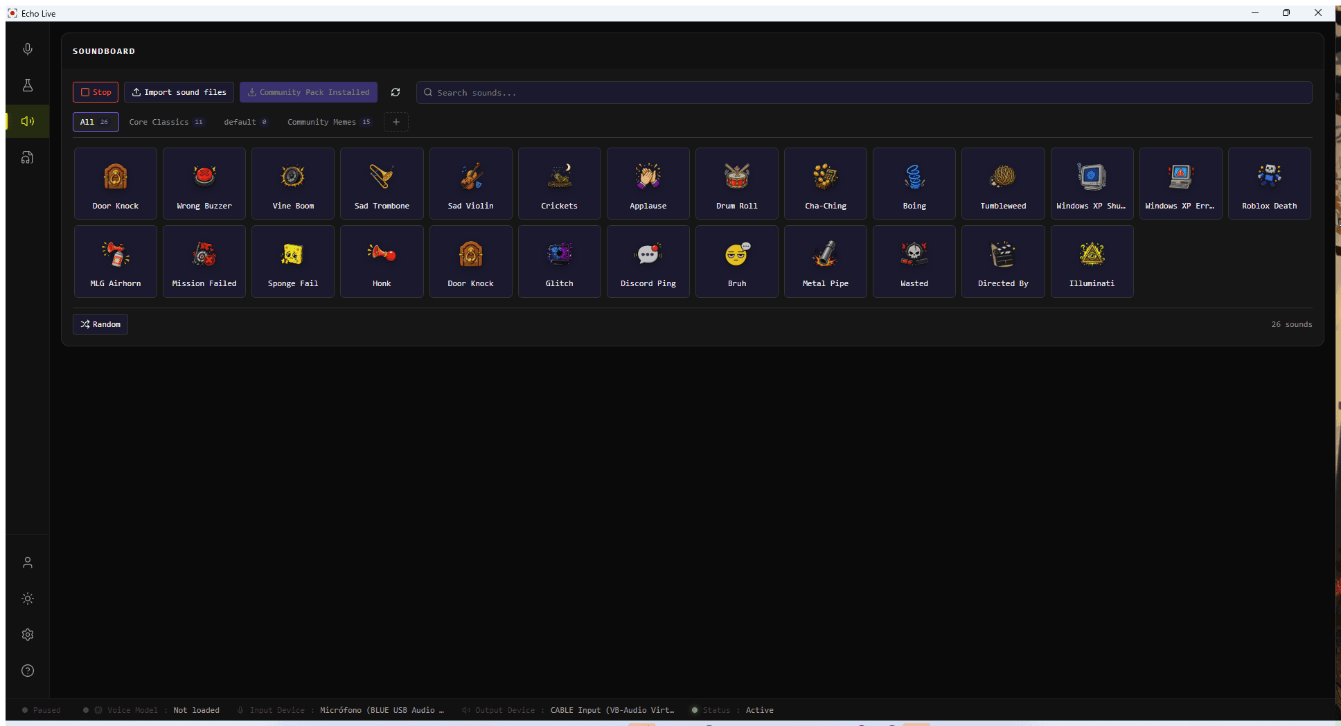The height and width of the screenshot is (726, 1341).
Task: Click the refresh sounds icon
Action: (396, 92)
